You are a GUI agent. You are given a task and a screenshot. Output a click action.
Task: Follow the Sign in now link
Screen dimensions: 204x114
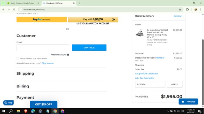47,63
